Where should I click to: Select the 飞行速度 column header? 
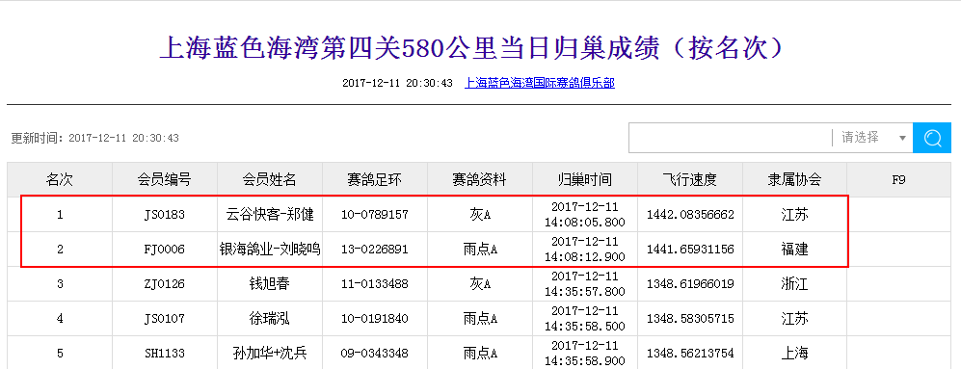[x=690, y=179]
